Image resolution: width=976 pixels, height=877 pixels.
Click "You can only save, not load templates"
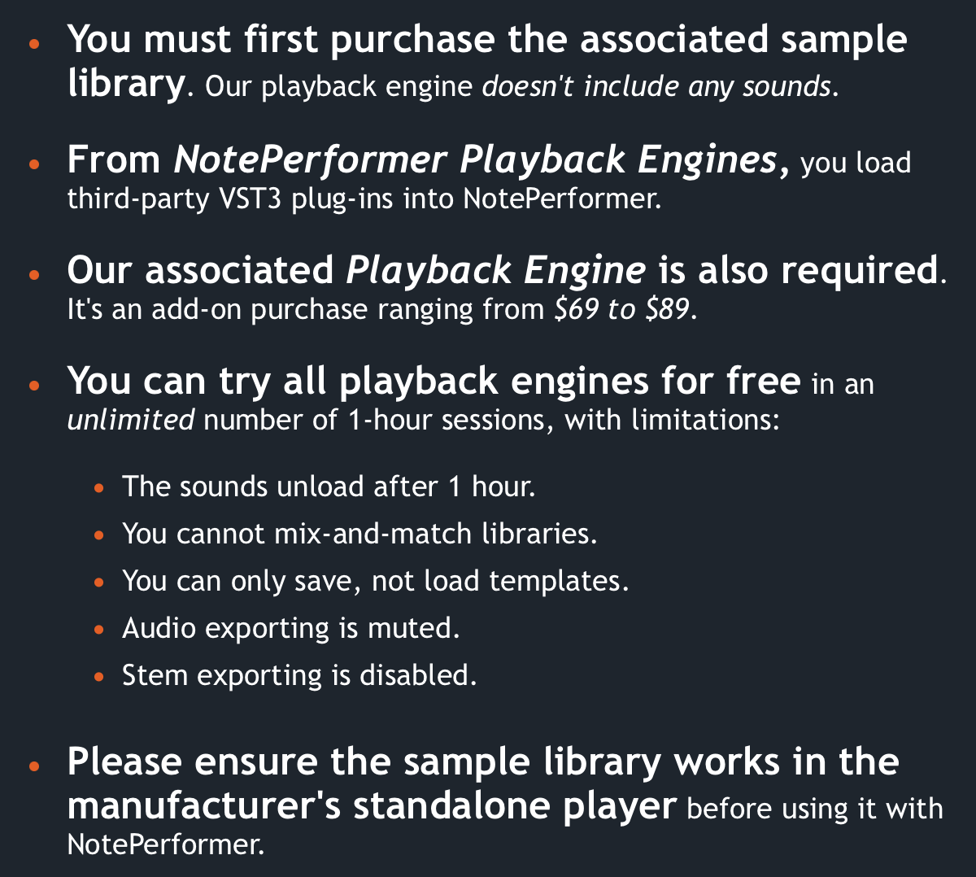(375, 581)
